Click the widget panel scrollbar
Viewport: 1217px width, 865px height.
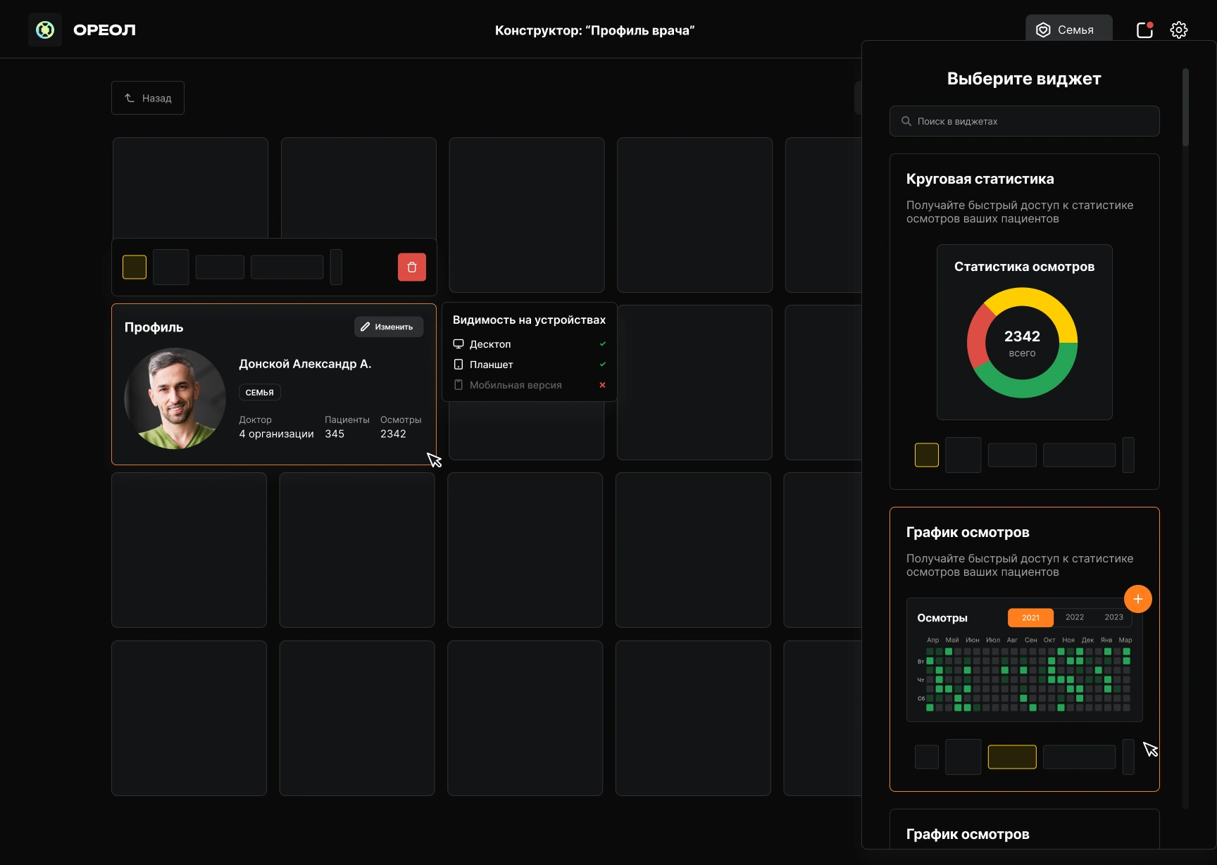[x=1185, y=106]
